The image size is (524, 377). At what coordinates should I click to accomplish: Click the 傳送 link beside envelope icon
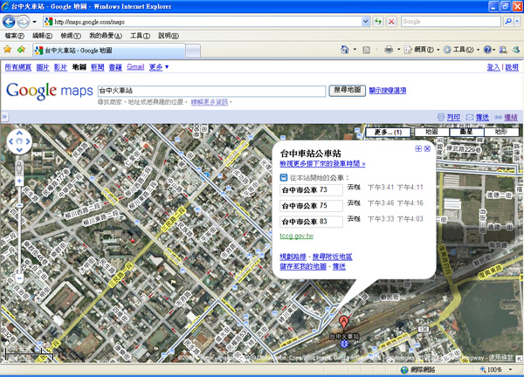pyautogui.click(x=482, y=117)
